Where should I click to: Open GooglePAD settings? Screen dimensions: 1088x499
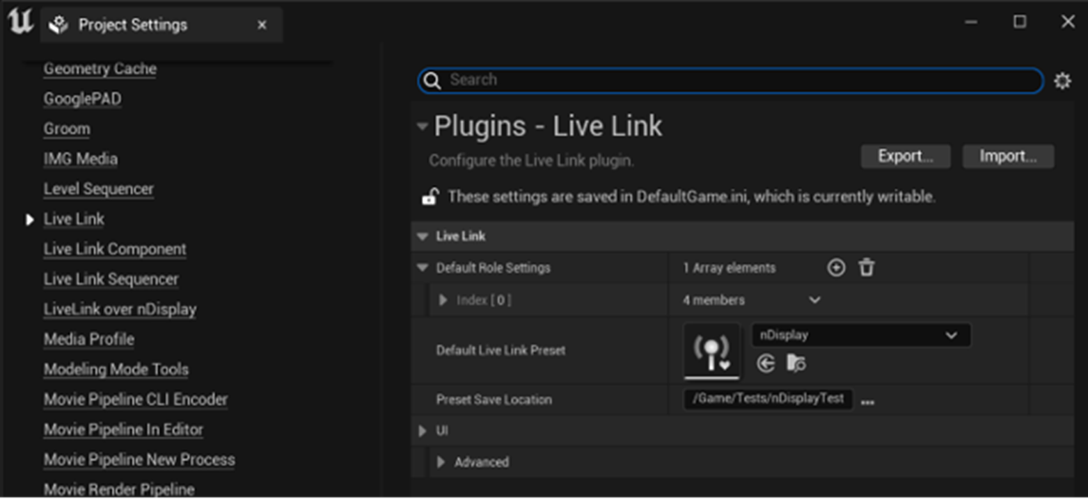click(x=83, y=99)
